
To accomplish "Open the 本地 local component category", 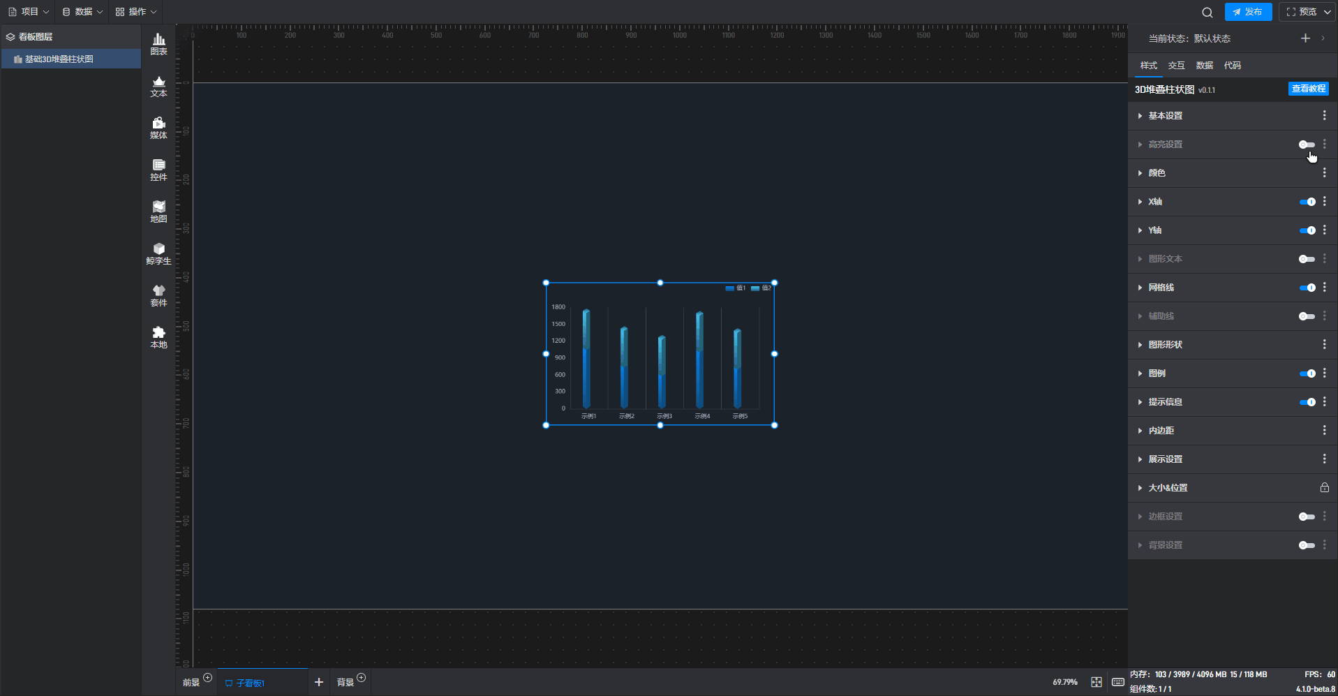I will tap(158, 338).
